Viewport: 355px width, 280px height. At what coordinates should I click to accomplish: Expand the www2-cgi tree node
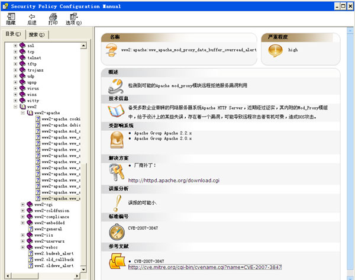pyautogui.click(x=22, y=204)
